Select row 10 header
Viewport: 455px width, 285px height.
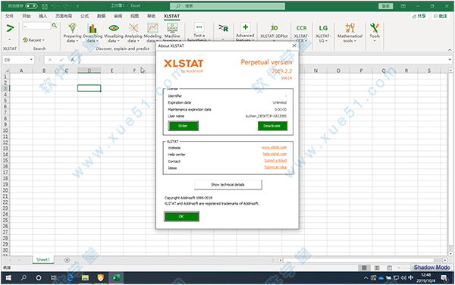point(5,130)
